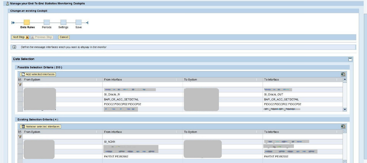Export Possible Selection Criteria table to spreadsheet
Viewport: 367px width, 163px height.
[x=343, y=74]
